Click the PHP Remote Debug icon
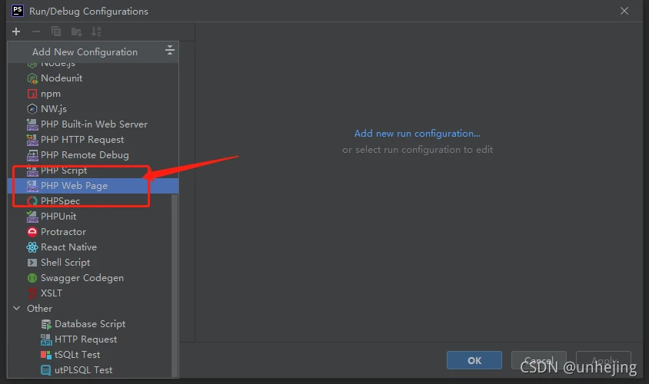649x384 pixels. pyautogui.click(x=32, y=155)
